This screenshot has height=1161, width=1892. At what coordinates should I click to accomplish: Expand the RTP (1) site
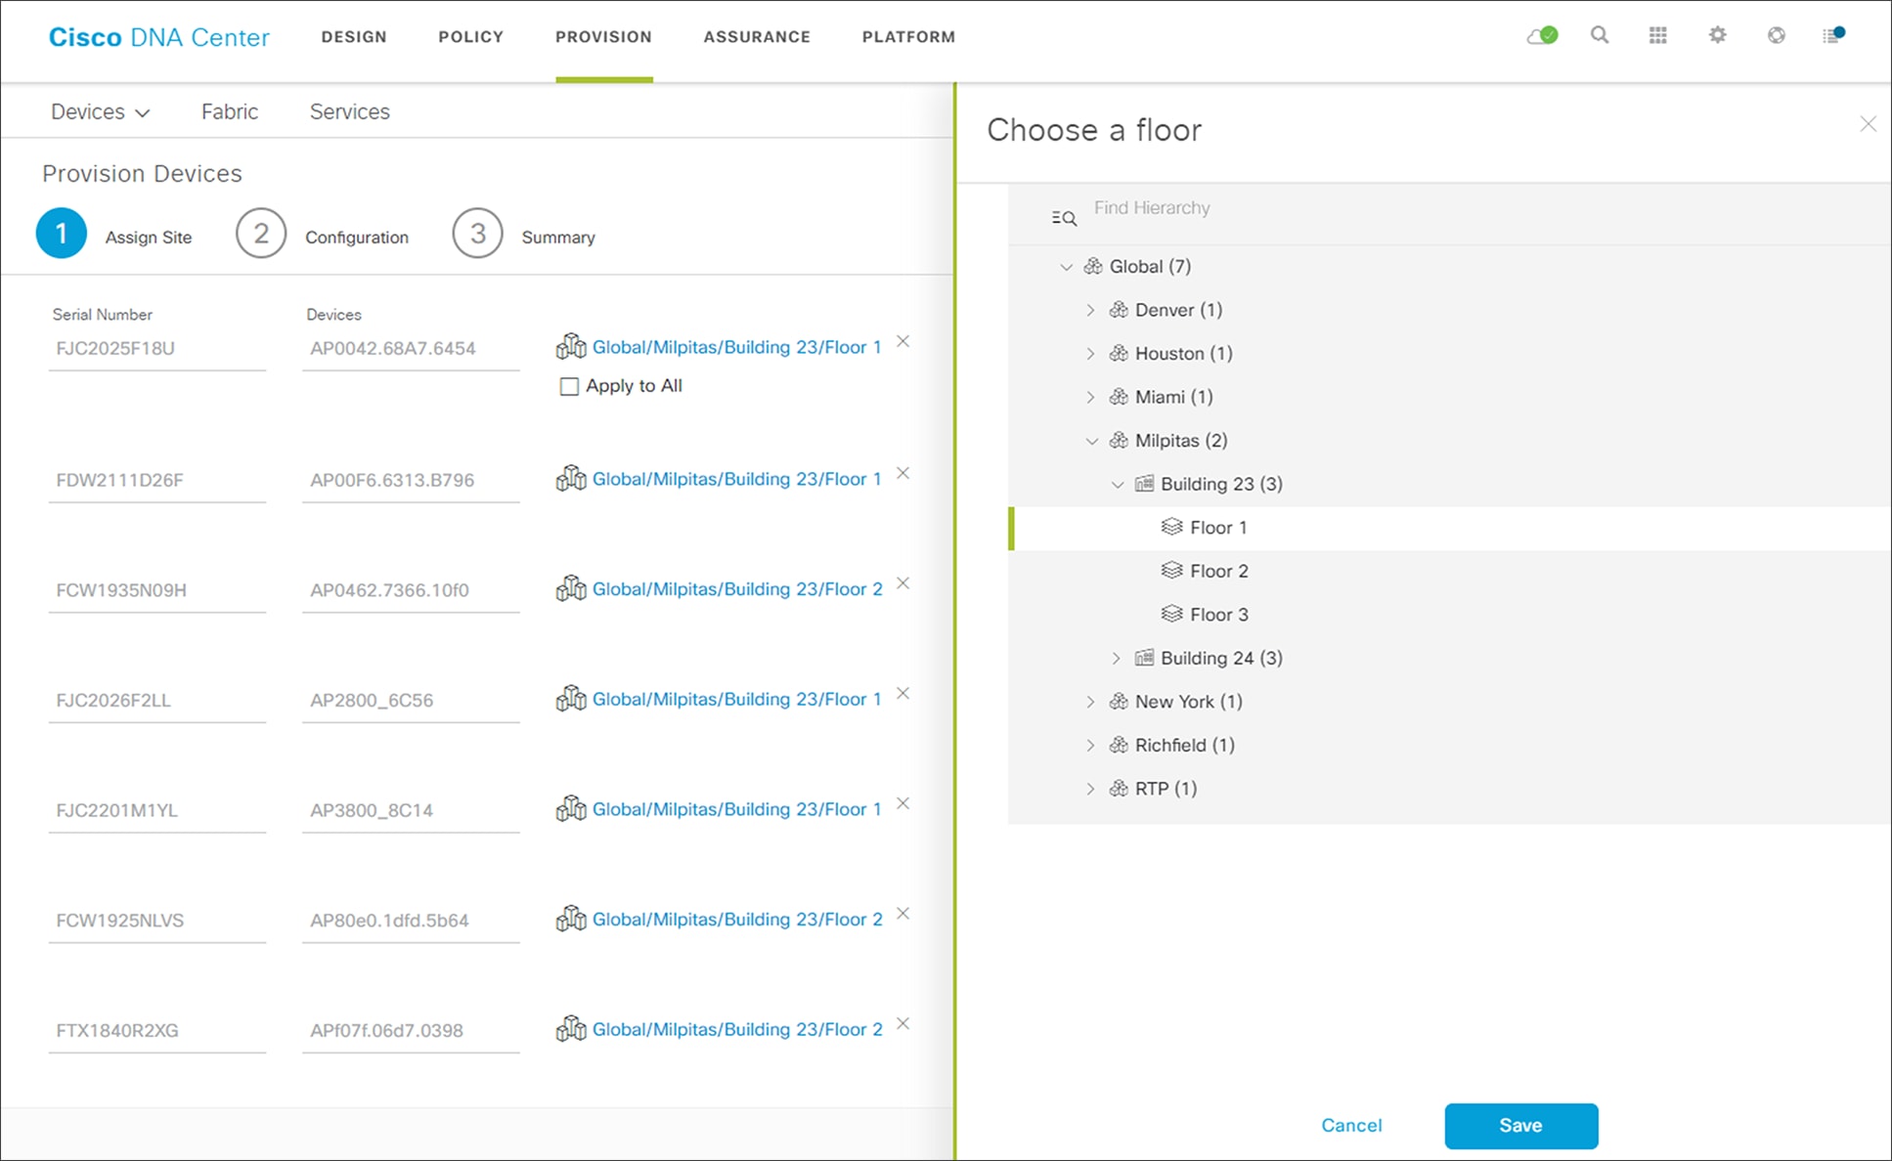coord(1091,789)
